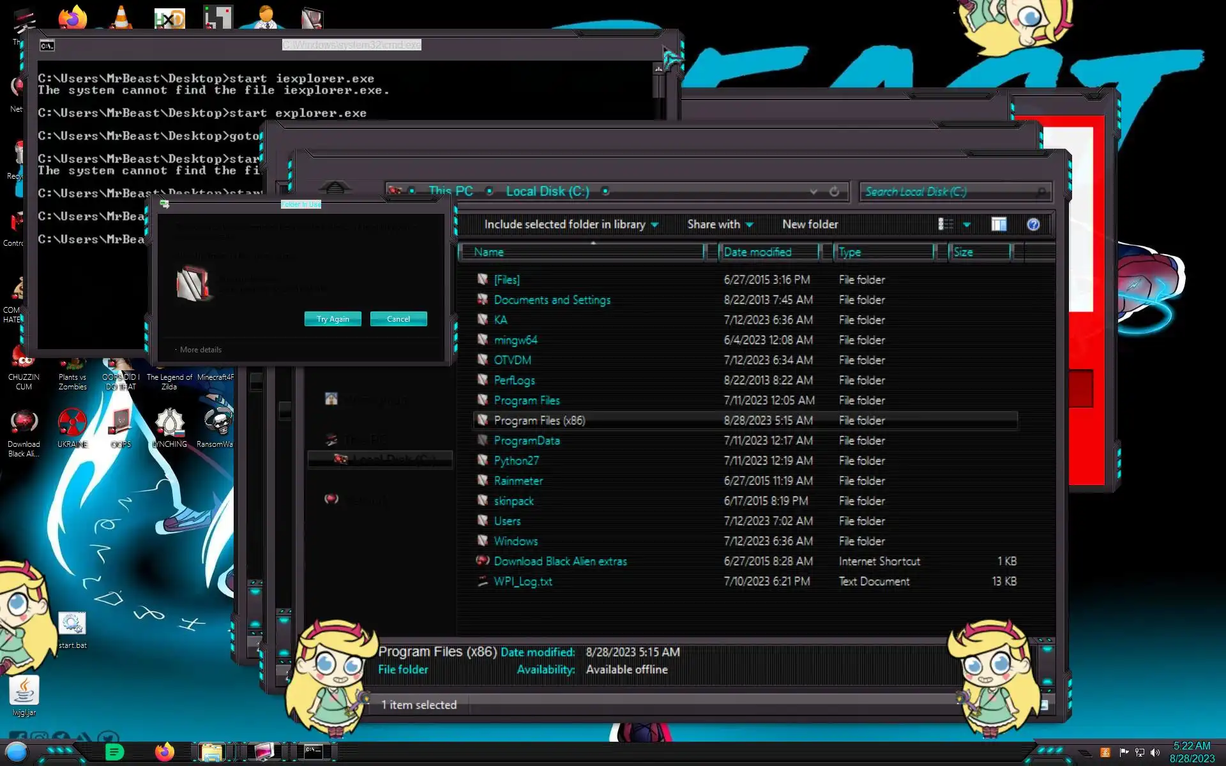Image resolution: width=1226 pixels, height=766 pixels.
Task: Refresh the Local Disk (C:) address bar
Action: 834,191
